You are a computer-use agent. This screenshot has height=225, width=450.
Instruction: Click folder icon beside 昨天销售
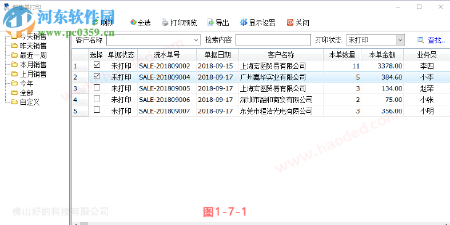(x=14, y=46)
